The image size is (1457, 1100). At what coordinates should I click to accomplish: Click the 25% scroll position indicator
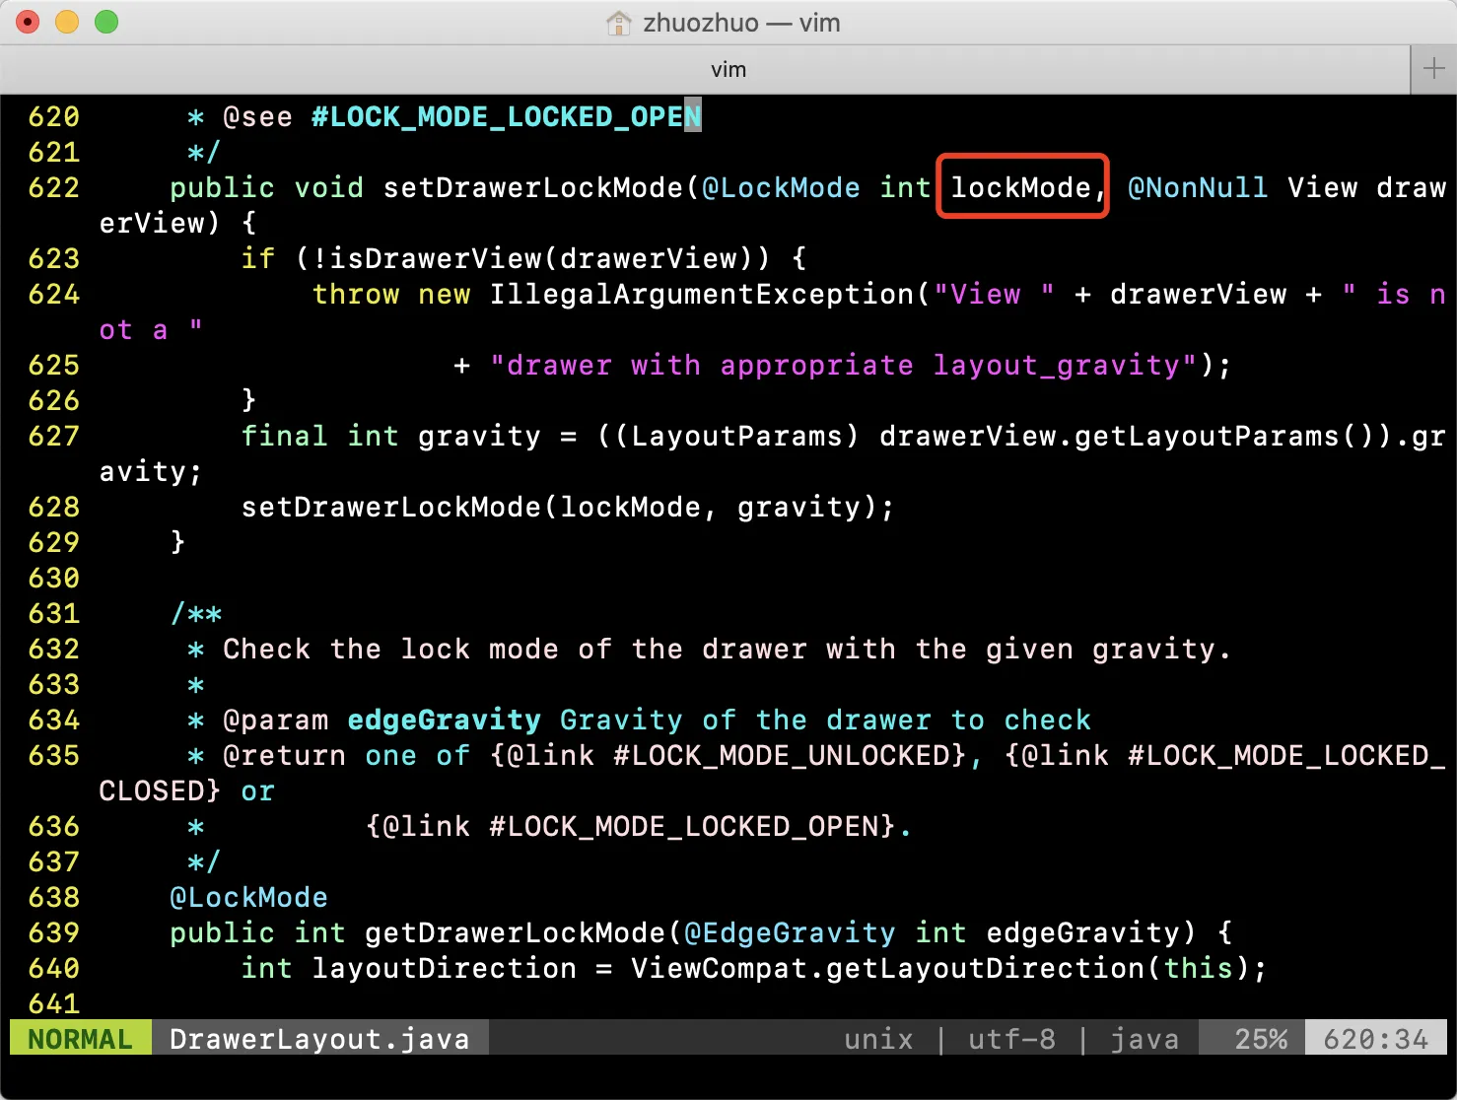[x=1261, y=1039]
